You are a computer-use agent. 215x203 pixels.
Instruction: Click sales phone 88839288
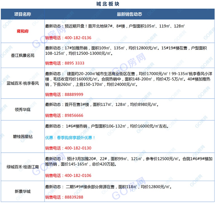(64, 197)
